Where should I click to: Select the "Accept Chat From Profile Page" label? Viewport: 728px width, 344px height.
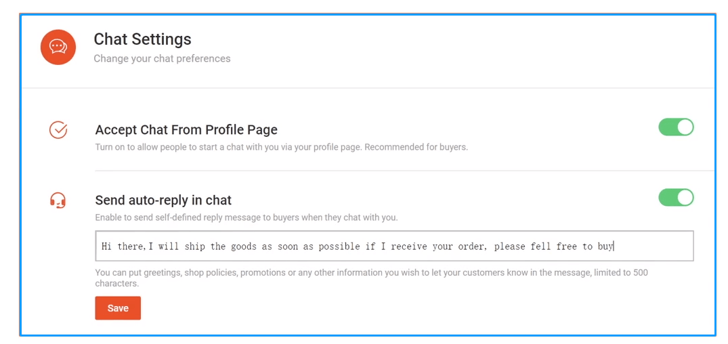coord(186,130)
